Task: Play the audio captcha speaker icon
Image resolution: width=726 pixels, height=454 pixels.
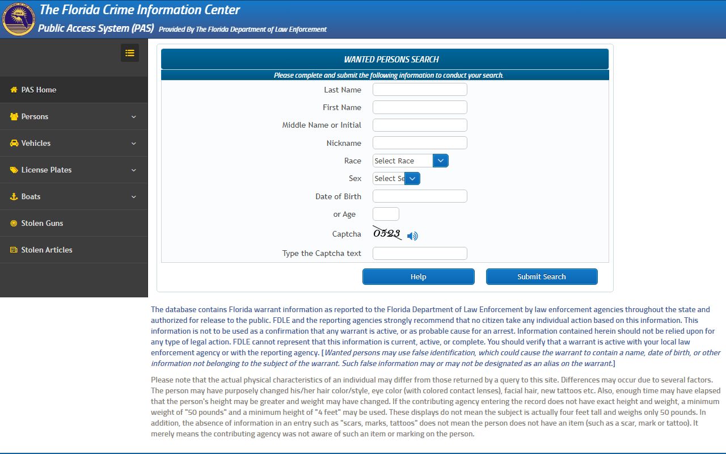Action: (412, 236)
